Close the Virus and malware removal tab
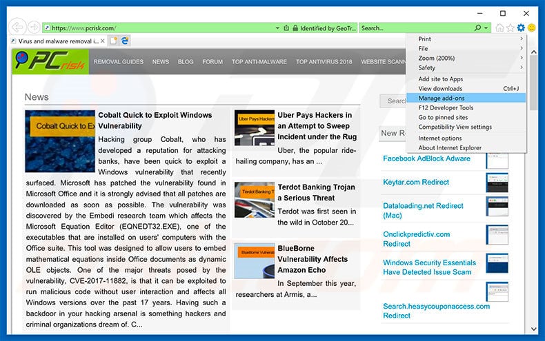 tap(103, 41)
